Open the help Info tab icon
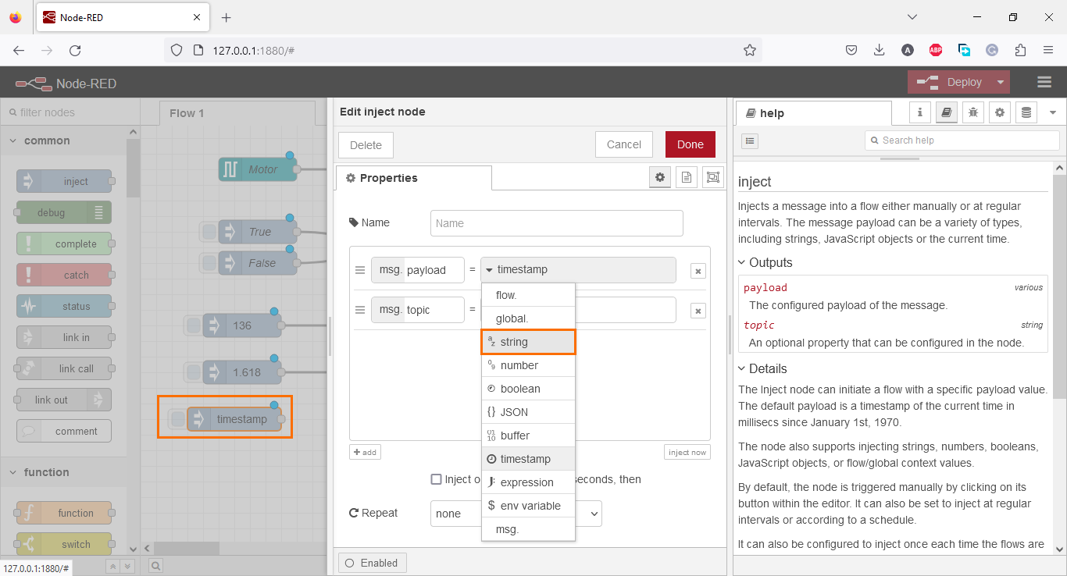 click(x=919, y=112)
